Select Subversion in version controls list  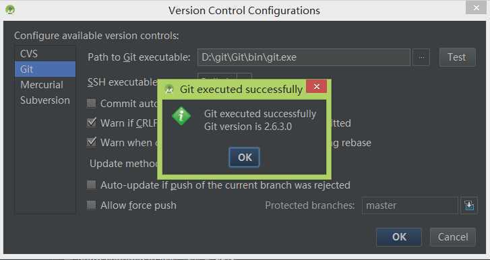click(x=45, y=100)
